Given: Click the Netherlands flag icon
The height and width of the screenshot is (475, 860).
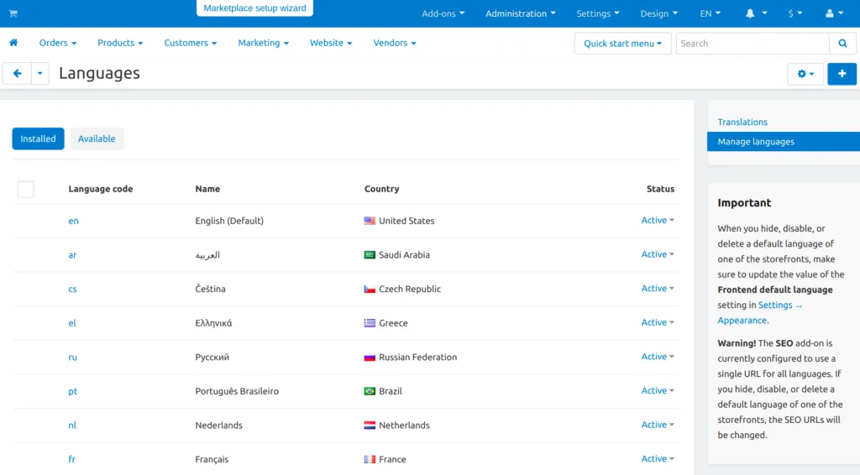Looking at the screenshot, I should [x=370, y=425].
